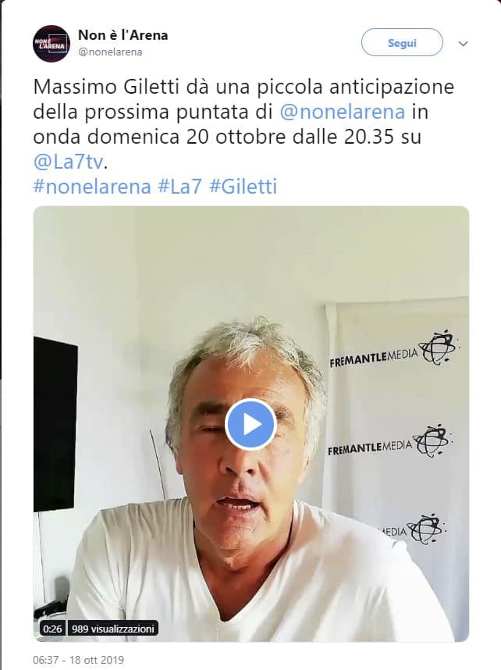Open the #Giletti hashtag

(x=243, y=187)
